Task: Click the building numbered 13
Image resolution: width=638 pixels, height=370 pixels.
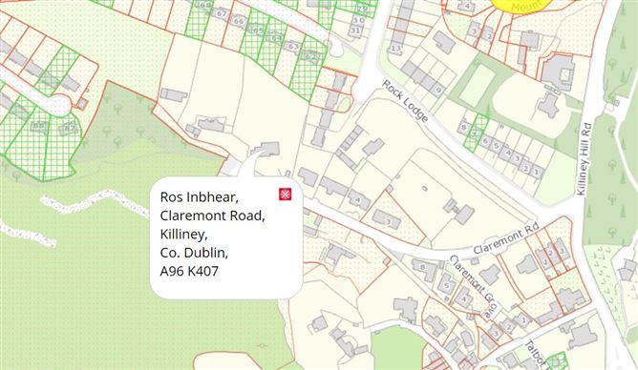Action: point(396,49)
